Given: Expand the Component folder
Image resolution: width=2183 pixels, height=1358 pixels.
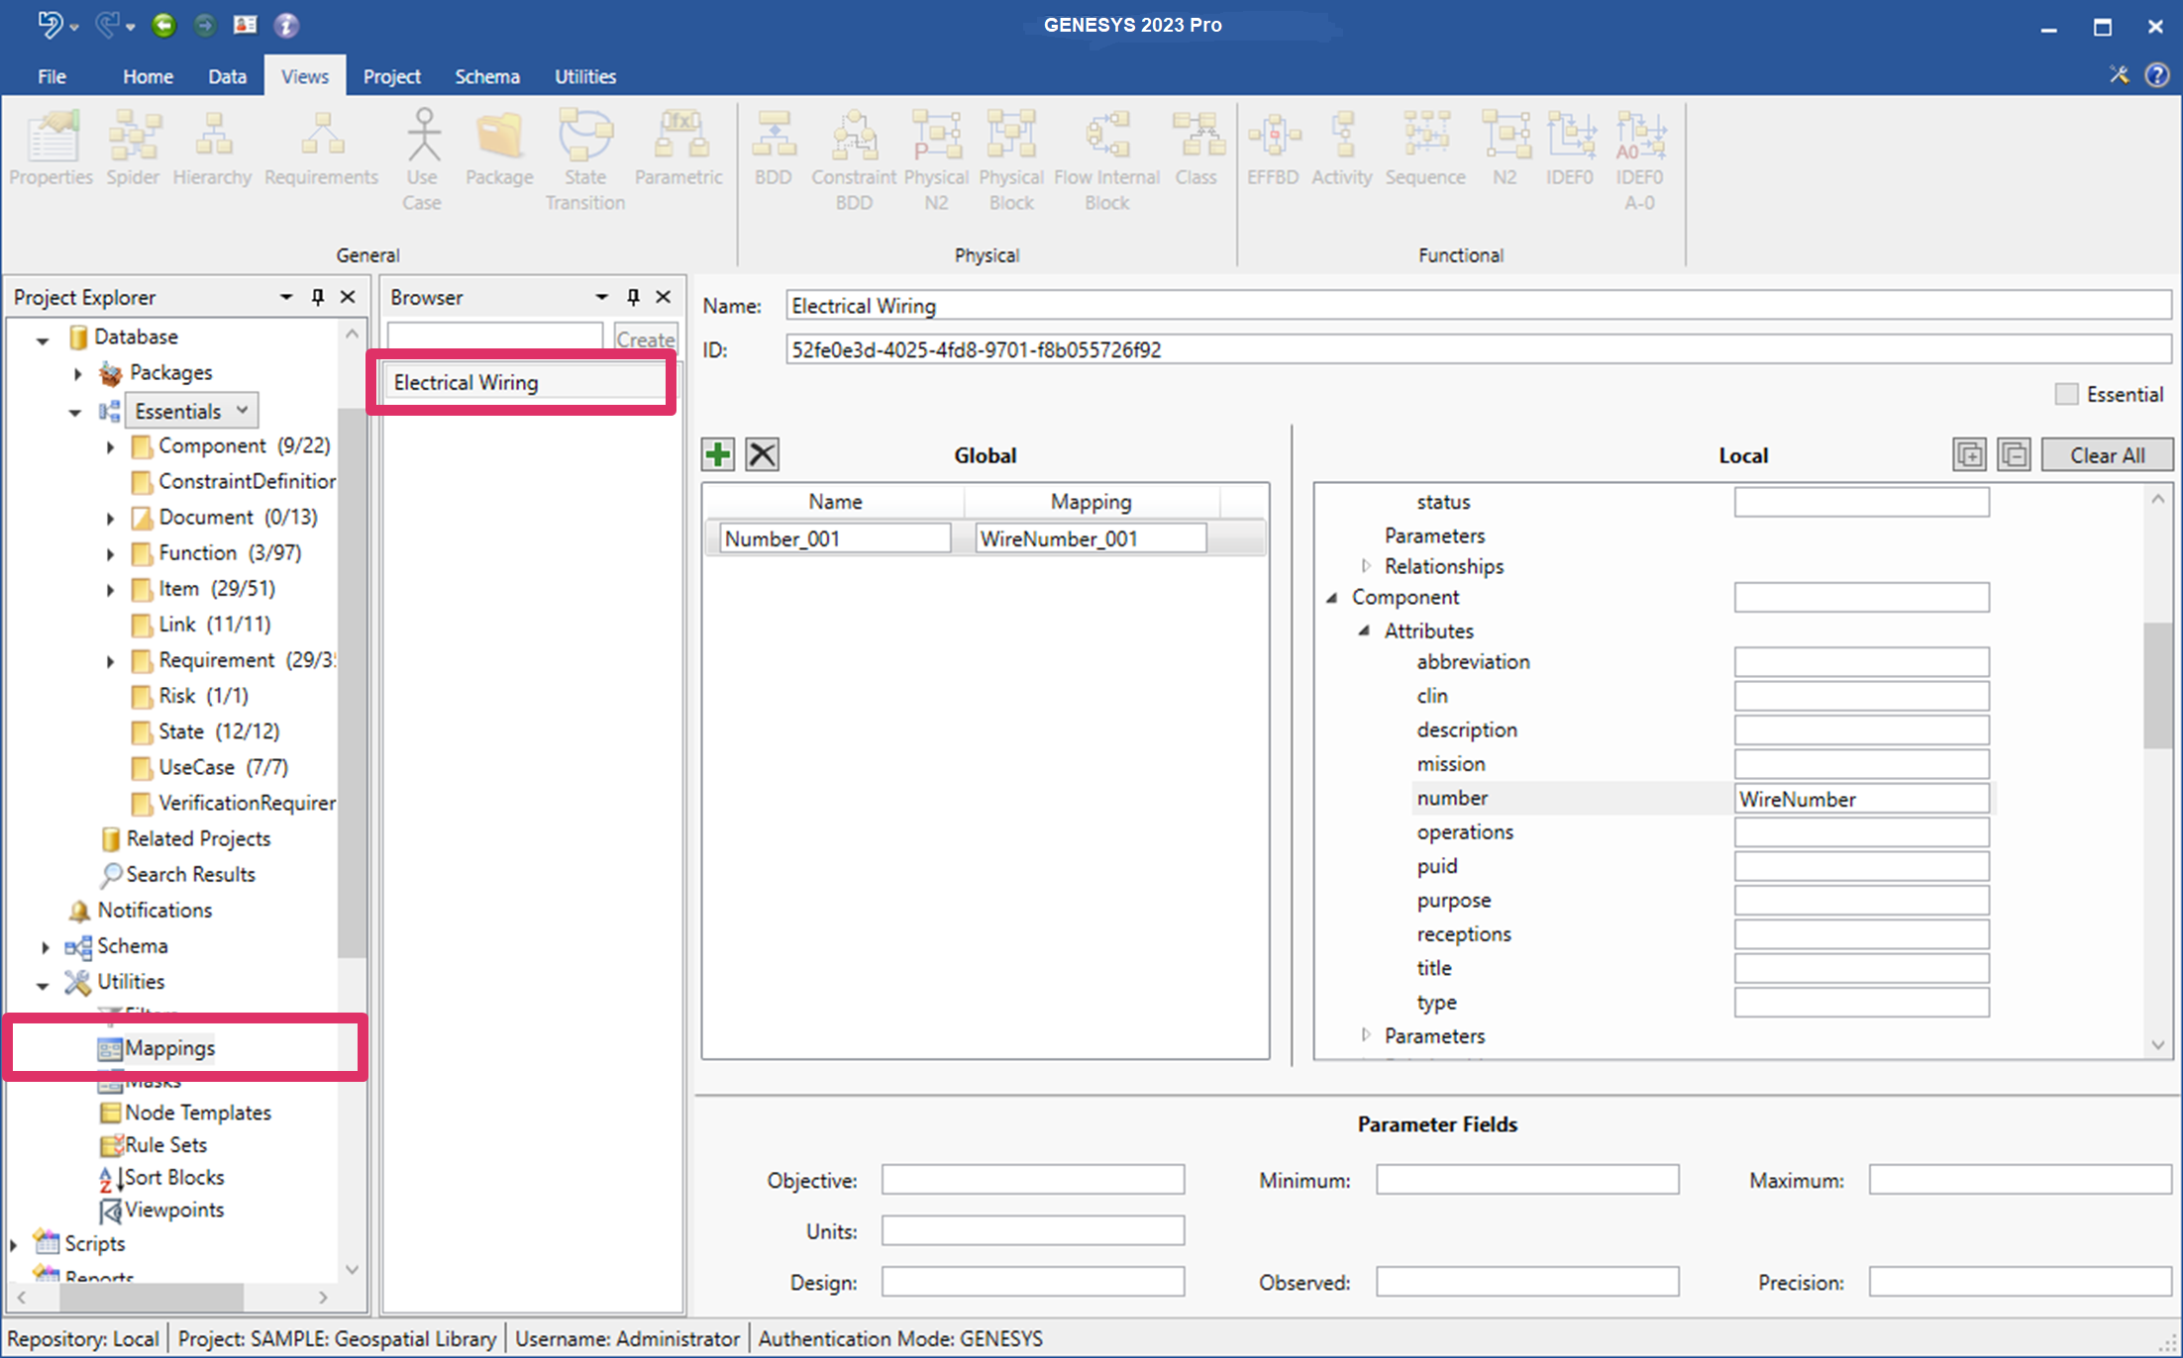Looking at the screenshot, I should (110, 447).
